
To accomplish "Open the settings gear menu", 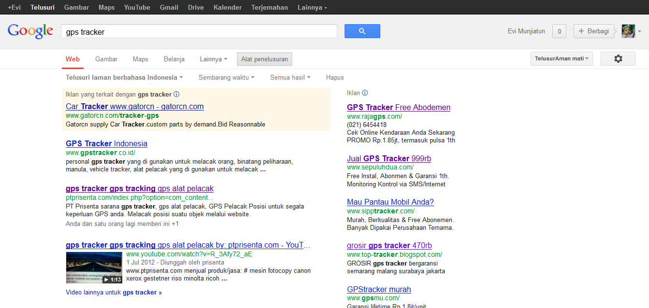I will point(618,59).
